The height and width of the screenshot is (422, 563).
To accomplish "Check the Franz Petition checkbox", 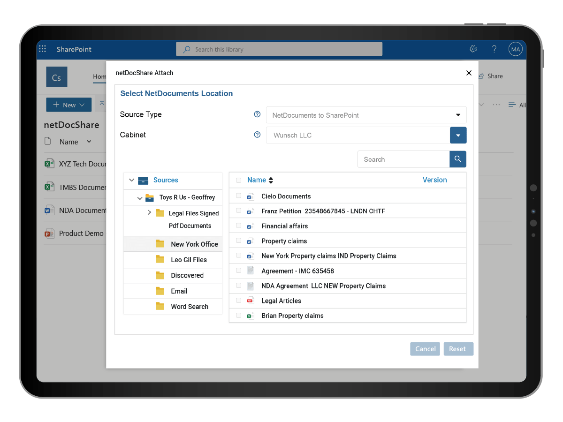I will coord(238,211).
